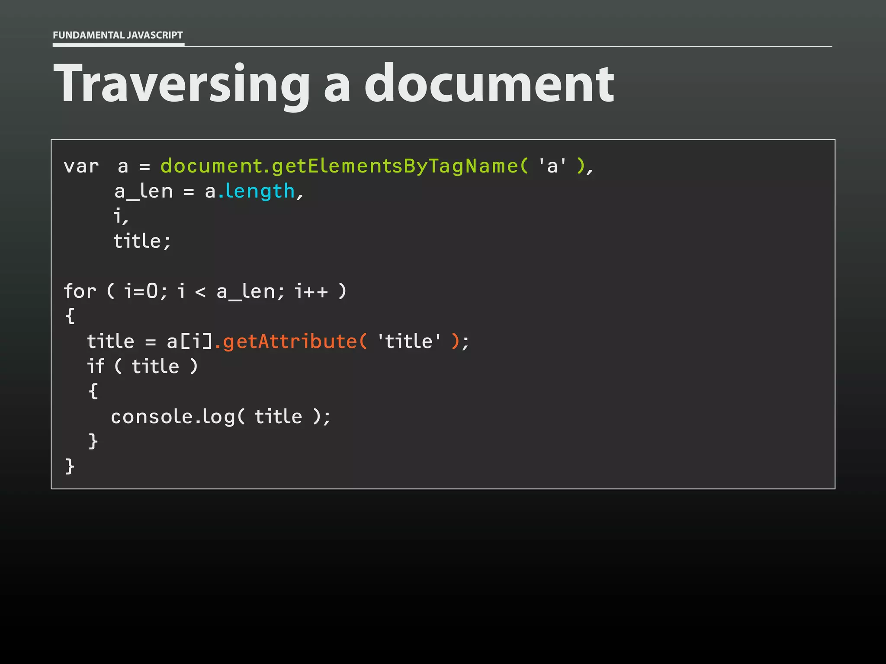Viewport: 886px width, 664px height.
Task: Click the final closing brace of for loop
Action: point(70,467)
